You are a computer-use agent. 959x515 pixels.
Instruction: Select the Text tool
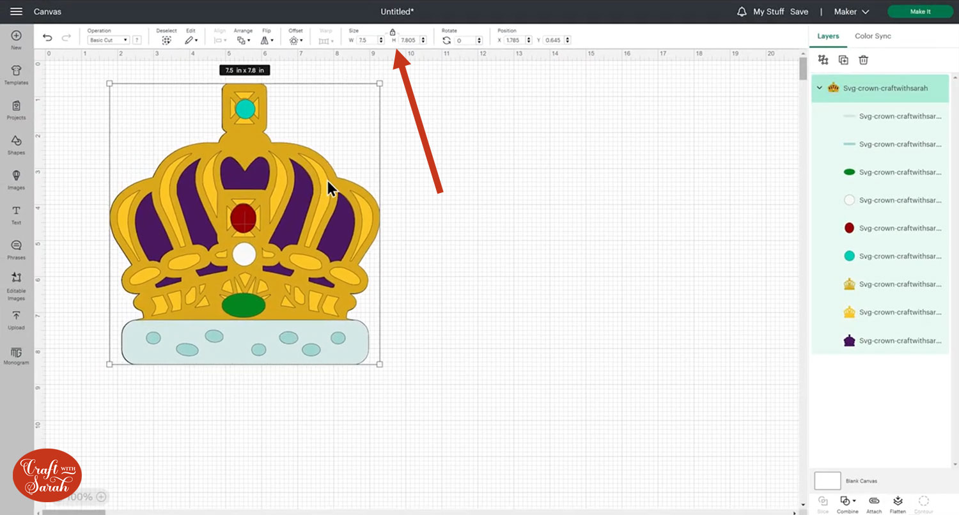16,213
